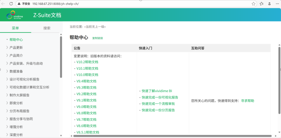Open the browser favorites list icon

point(261,4)
